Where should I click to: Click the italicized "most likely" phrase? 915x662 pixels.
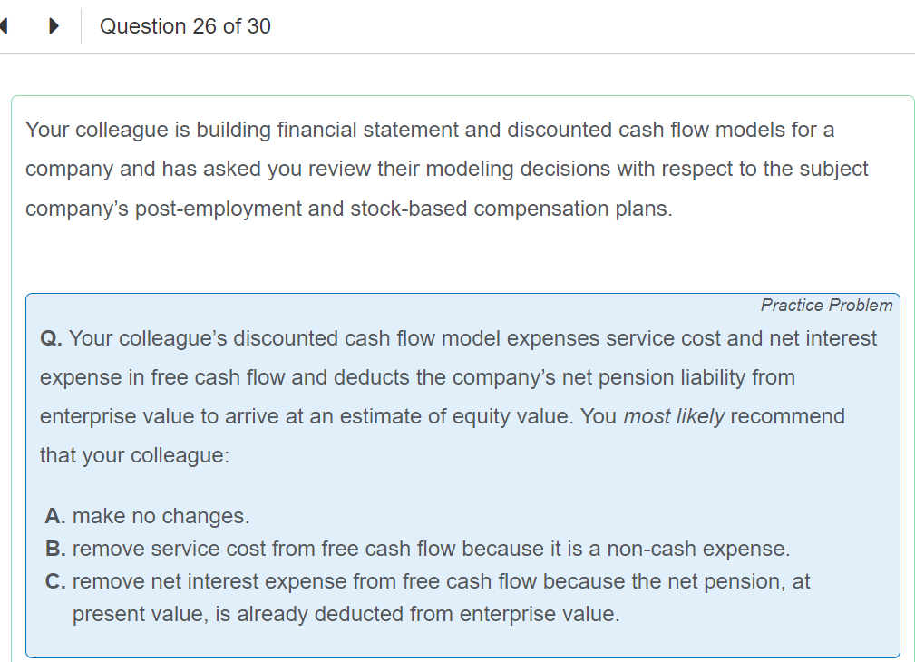pyautogui.click(x=674, y=416)
